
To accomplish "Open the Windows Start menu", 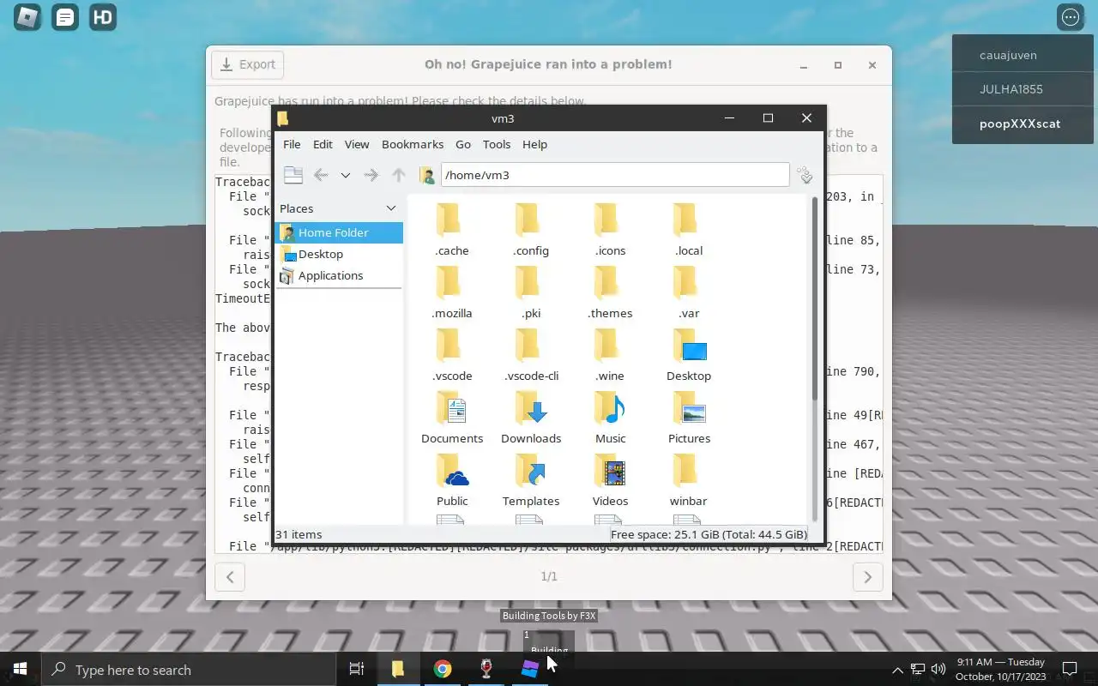I will coord(21,670).
